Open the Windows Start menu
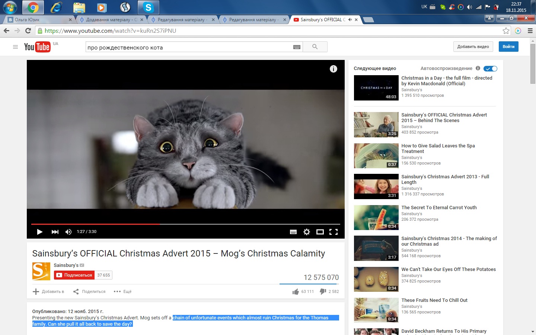Image resolution: width=536 pixels, height=335 pixels. [10, 7]
